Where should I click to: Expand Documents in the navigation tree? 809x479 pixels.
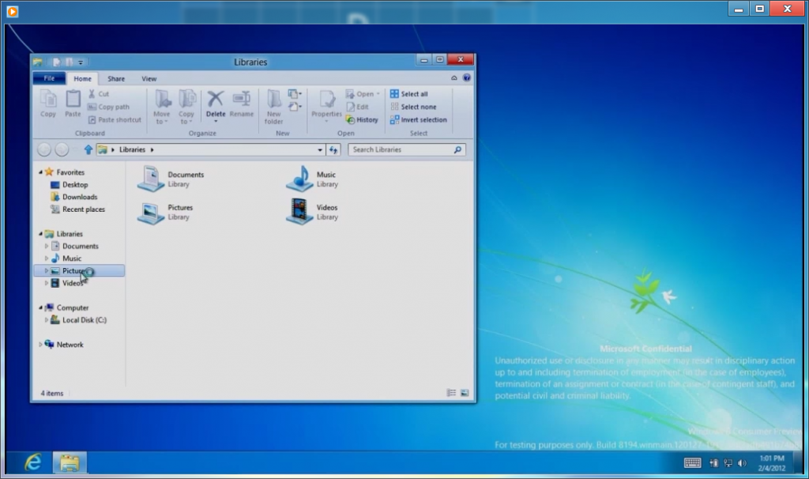(x=47, y=246)
